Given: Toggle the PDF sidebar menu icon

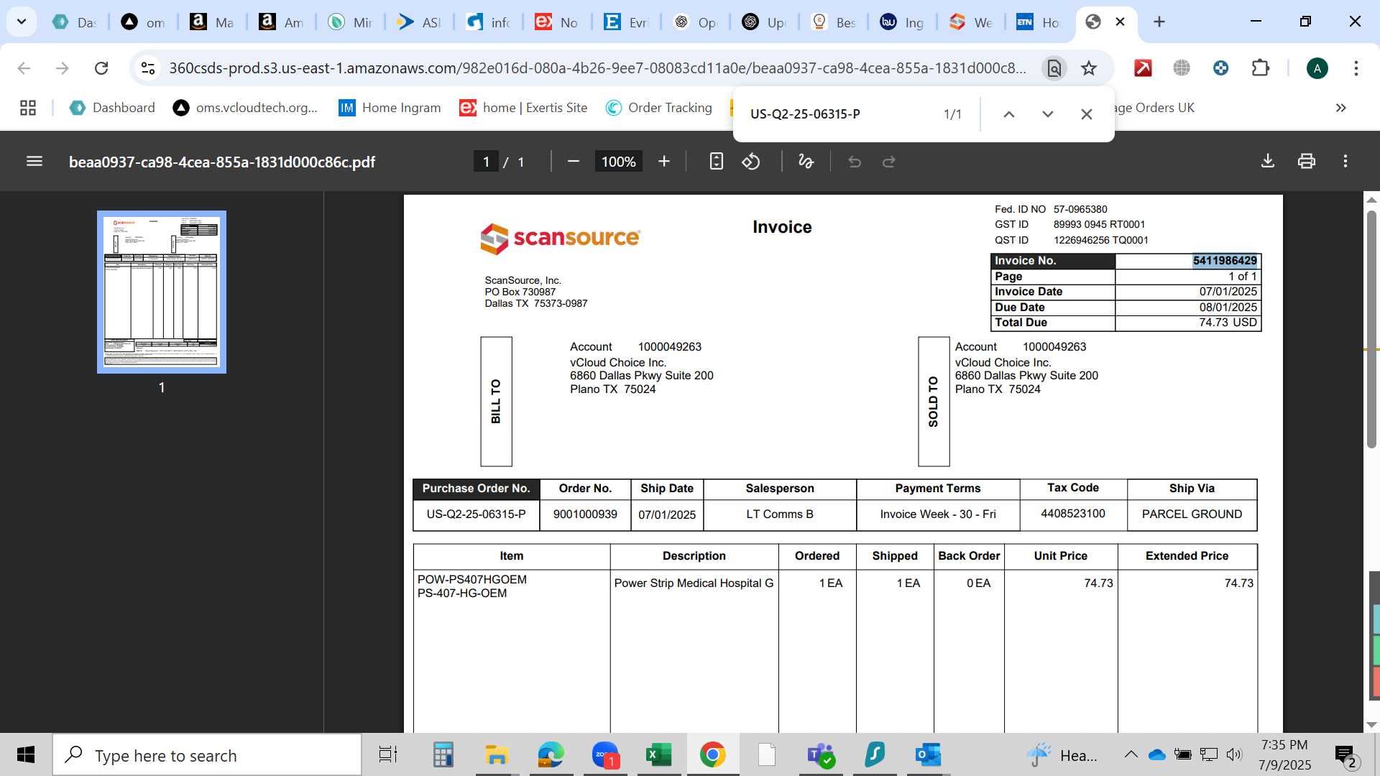Looking at the screenshot, I should point(34,162).
